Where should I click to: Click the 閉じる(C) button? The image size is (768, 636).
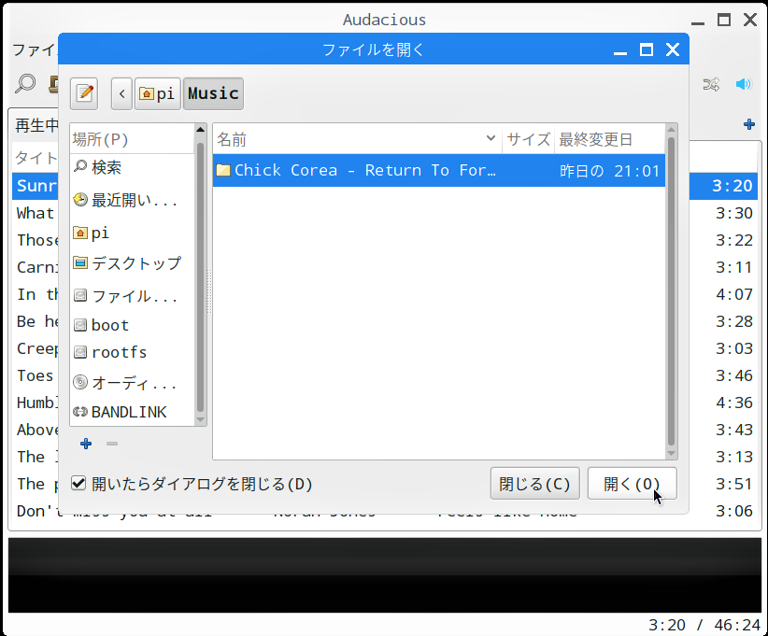point(534,484)
